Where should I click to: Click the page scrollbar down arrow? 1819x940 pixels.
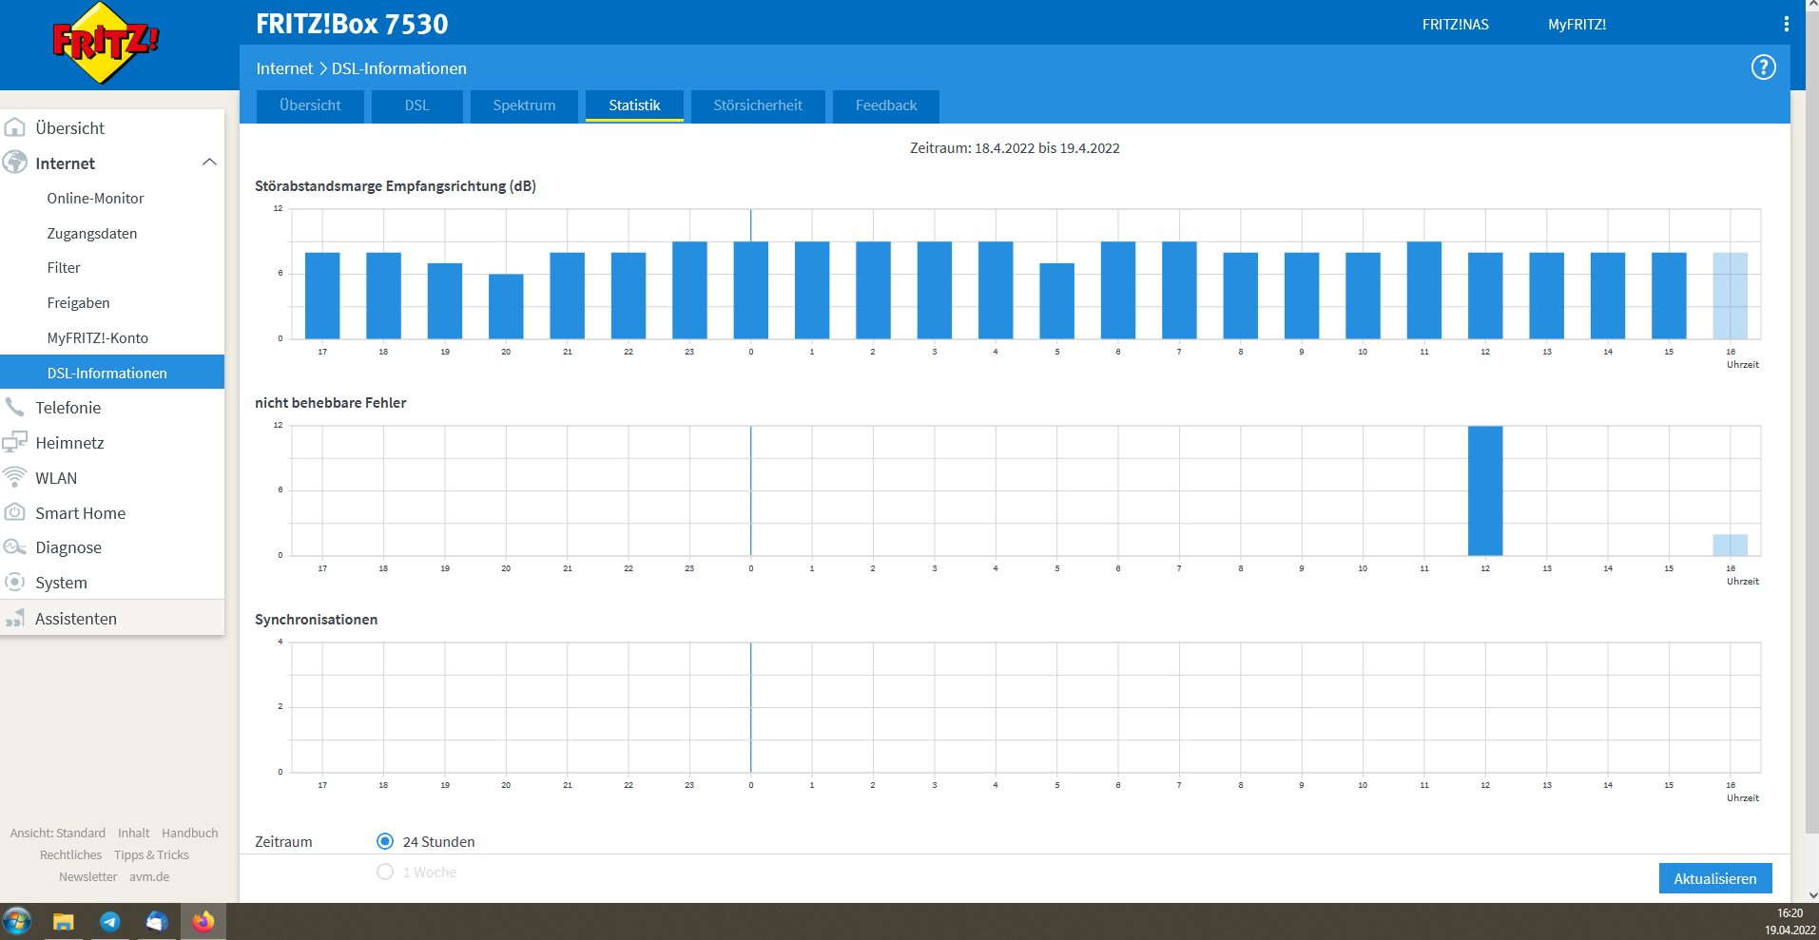pyautogui.click(x=1811, y=894)
